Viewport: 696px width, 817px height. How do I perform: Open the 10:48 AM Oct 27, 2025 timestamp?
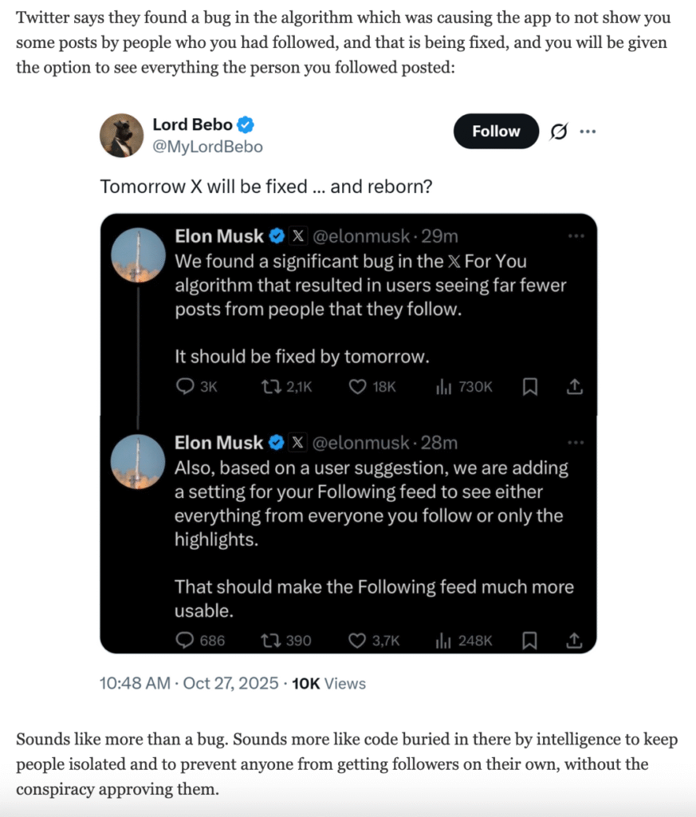click(x=189, y=684)
